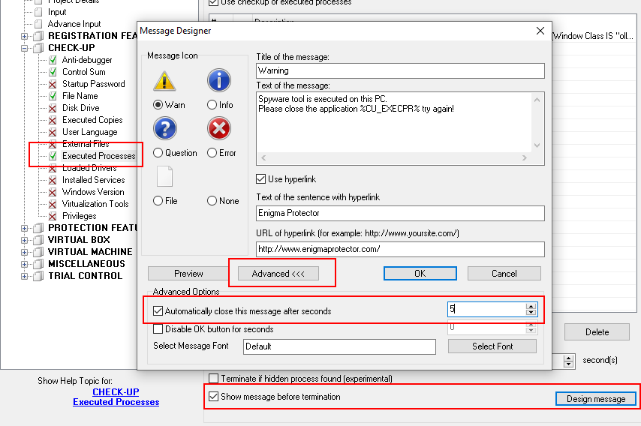This screenshot has width=641, height=426.
Task: Expand the PROTECTION FEATURES tree node
Action: [25, 228]
